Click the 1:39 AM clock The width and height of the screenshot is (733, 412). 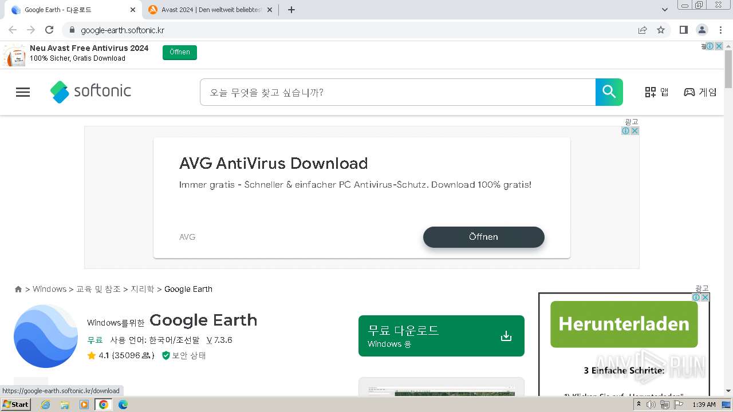[704, 405]
